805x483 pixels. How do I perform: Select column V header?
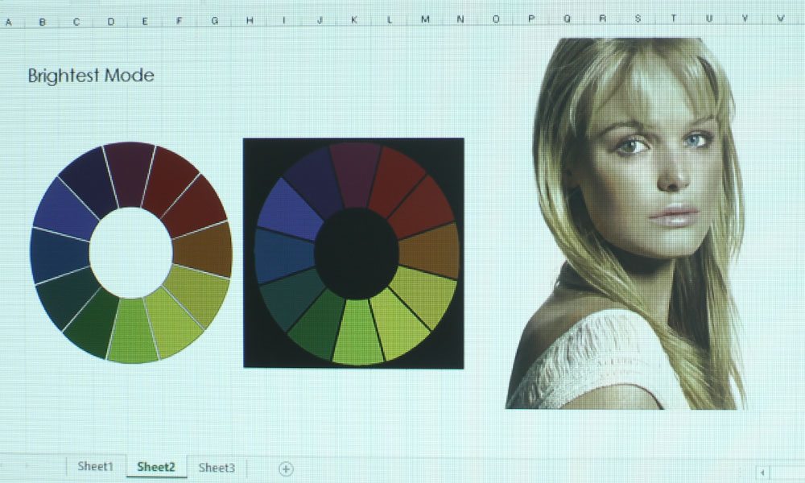pyautogui.click(x=745, y=18)
